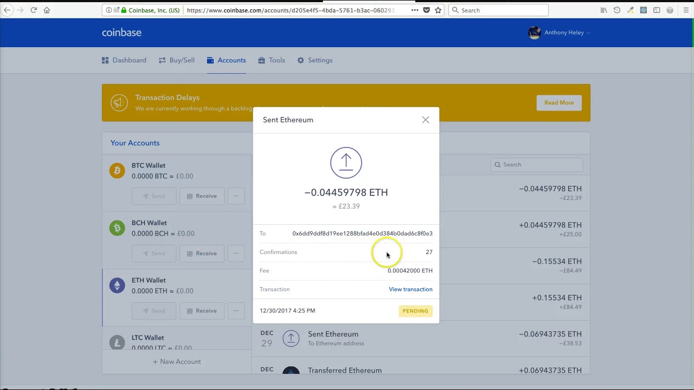The image size is (694, 390).
Task: Click the coinbase.com URL in the address bar
Action: 290,10
